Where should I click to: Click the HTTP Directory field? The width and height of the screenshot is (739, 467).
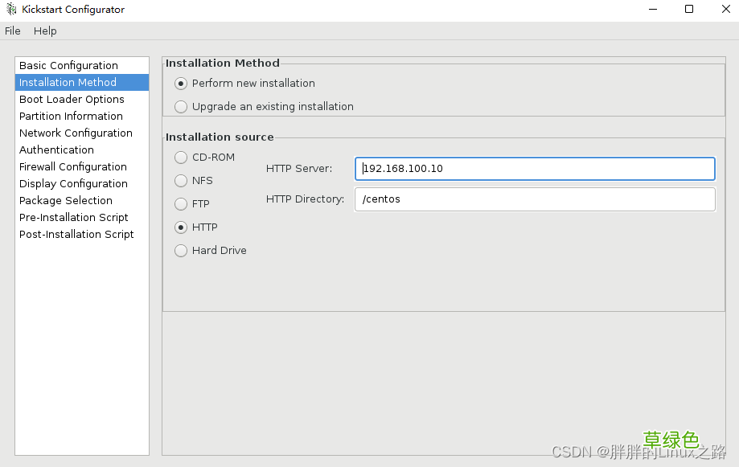[535, 199]
